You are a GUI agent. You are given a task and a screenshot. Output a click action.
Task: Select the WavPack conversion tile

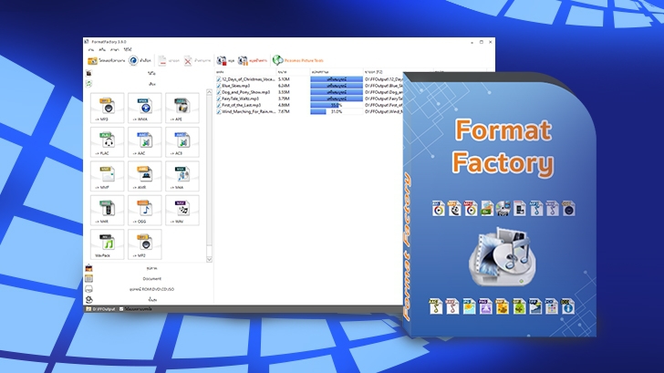click(107, 244)
